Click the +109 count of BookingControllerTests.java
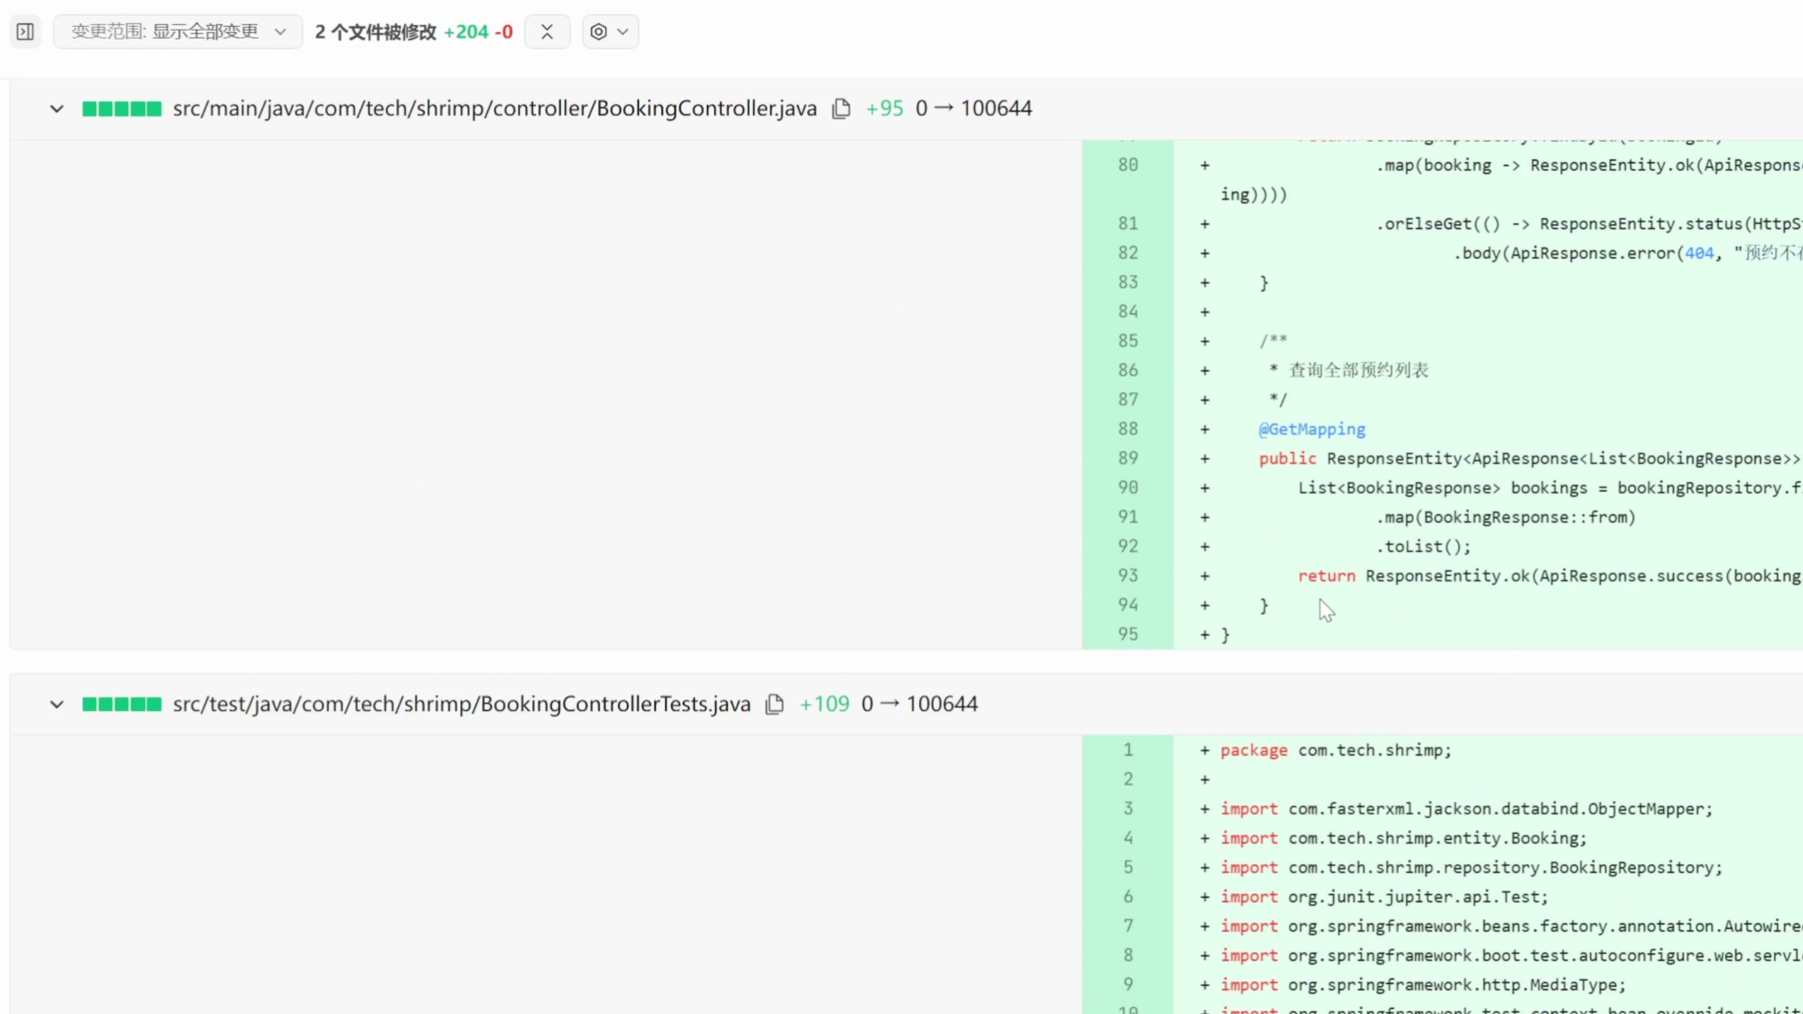This screenshot has height=1014, width=1803. [x=824, y=704]
